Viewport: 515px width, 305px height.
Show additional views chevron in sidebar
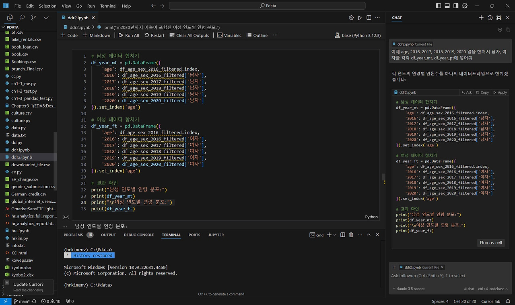coord(46,18)
